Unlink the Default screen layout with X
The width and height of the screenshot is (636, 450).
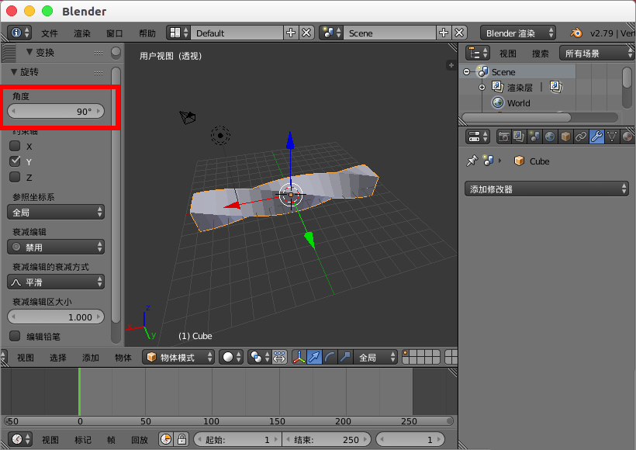click(x=305, y=33)
